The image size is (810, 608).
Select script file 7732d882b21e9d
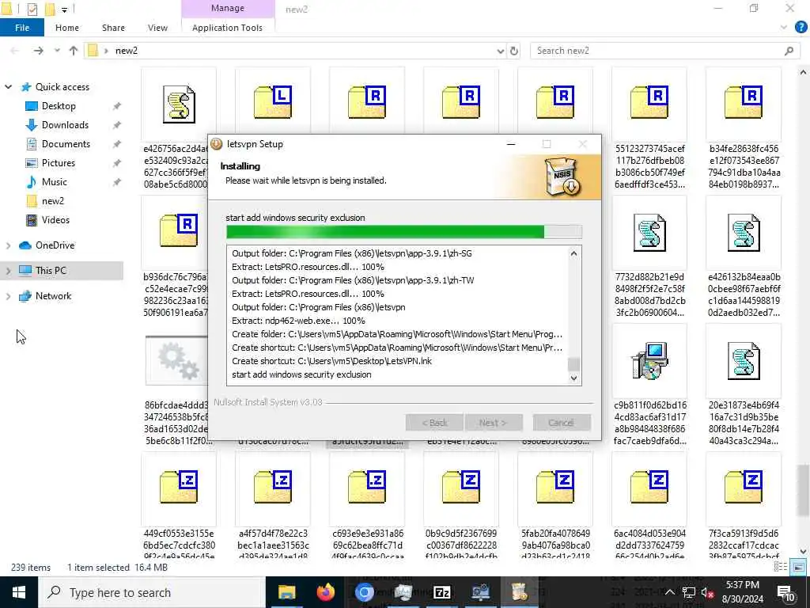(649, 257)
